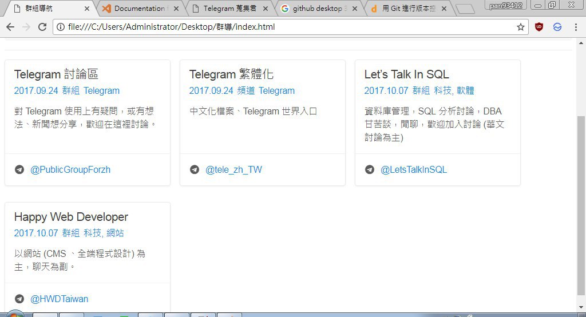Image resolution: width=586 pixels, height=317 pixels.
Task: Click Telegram 討論區 card title
Action: tap(56, 74)
